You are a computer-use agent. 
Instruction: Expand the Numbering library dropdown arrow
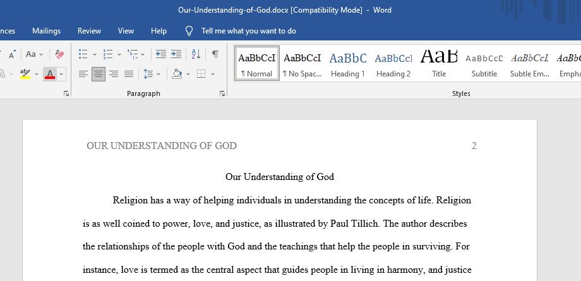pyautogui.click(x=119, y=54)
